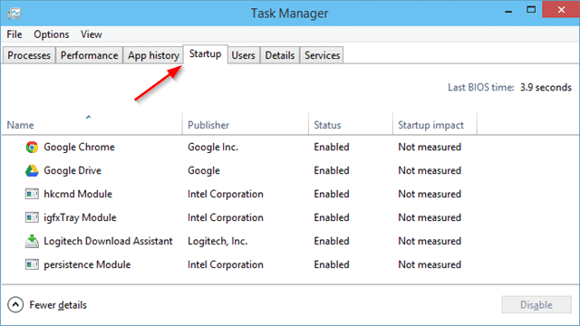Select the Startup tab
The width and height of the screenshot is (580, 326).
point(206,54)
